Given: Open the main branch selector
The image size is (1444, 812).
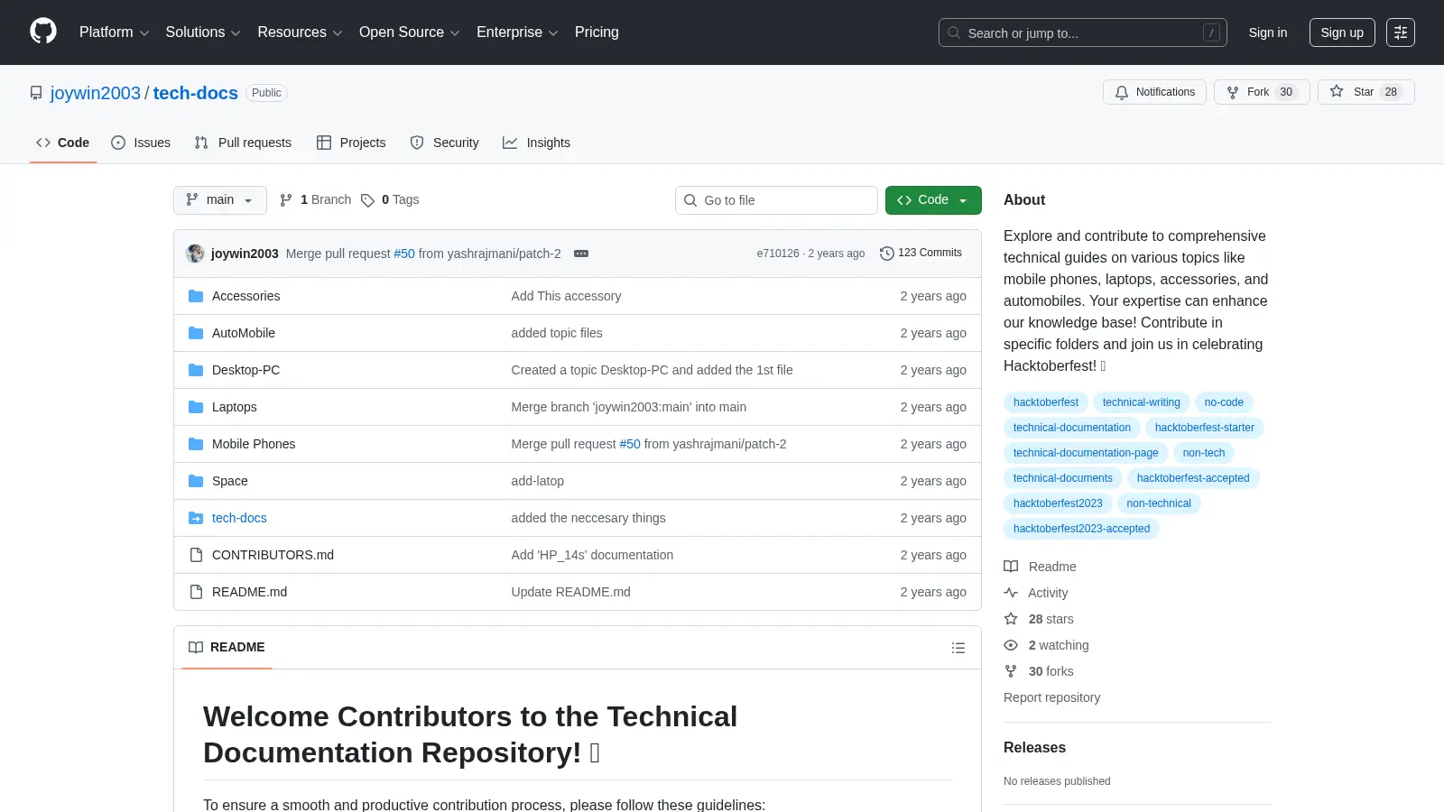Looking at the screenshot, I should click(220, 200).
